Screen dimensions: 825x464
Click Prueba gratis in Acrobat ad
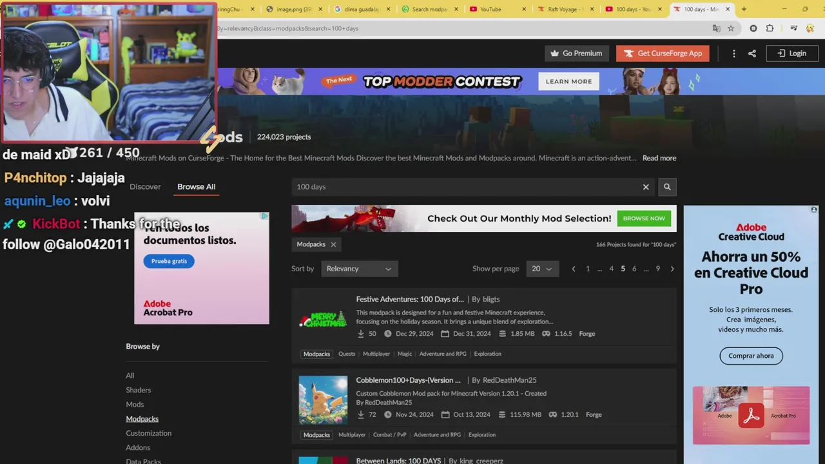click(169, 261)
